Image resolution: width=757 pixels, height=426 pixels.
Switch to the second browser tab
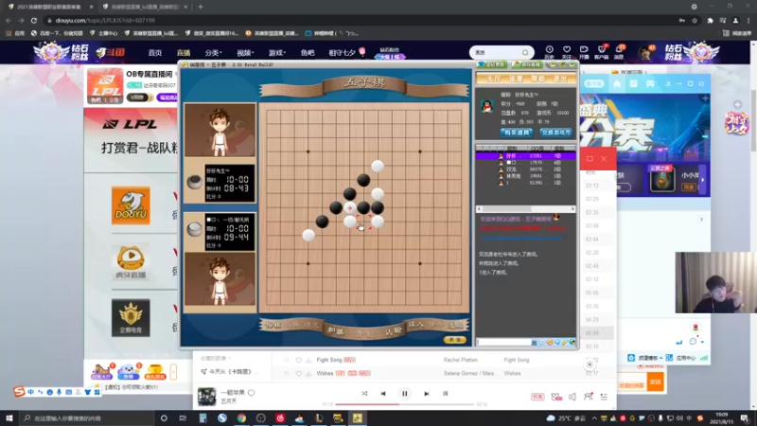pos(145,7)
